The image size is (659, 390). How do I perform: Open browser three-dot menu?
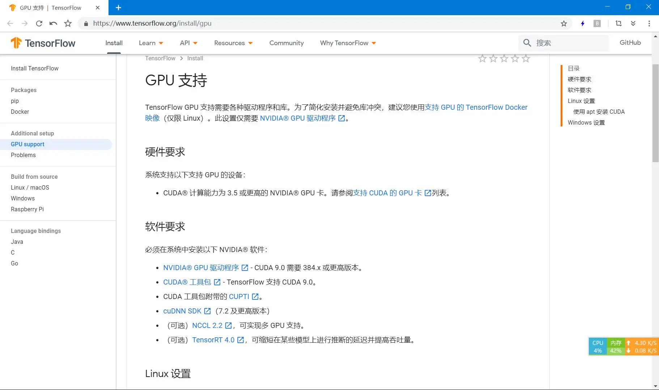point(649,23)
